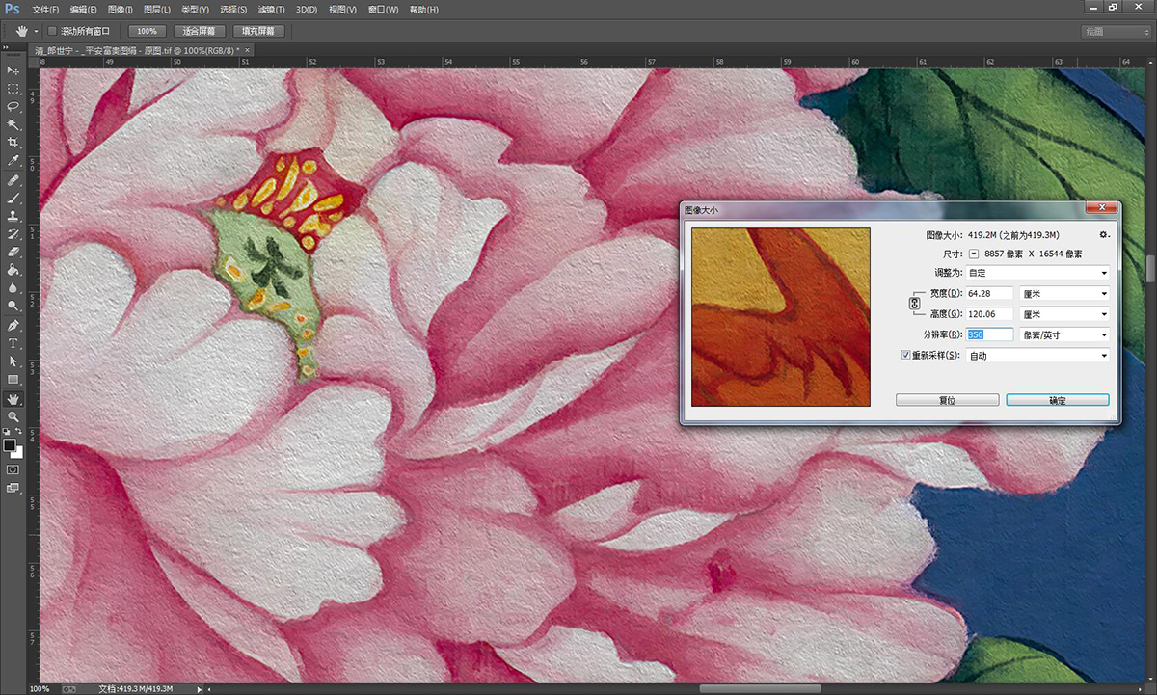Select the Healing Brush tool

tap(13, 180)
